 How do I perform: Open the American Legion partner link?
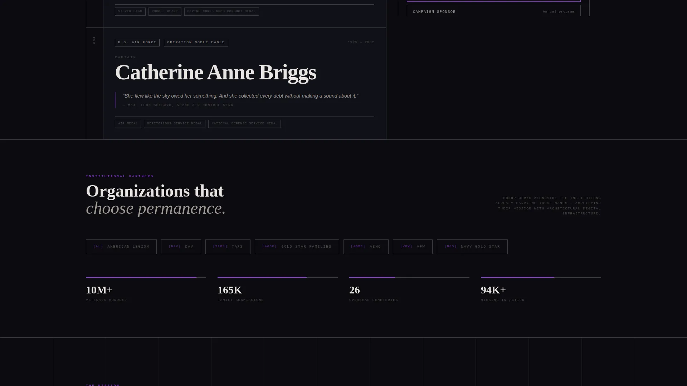click(121, 247)
